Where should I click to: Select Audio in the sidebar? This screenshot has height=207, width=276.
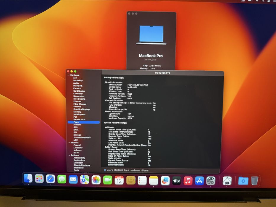76,83
